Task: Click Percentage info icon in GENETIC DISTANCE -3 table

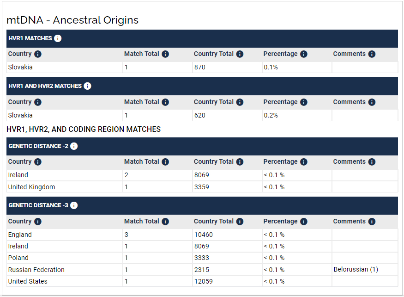Action: 303,221
